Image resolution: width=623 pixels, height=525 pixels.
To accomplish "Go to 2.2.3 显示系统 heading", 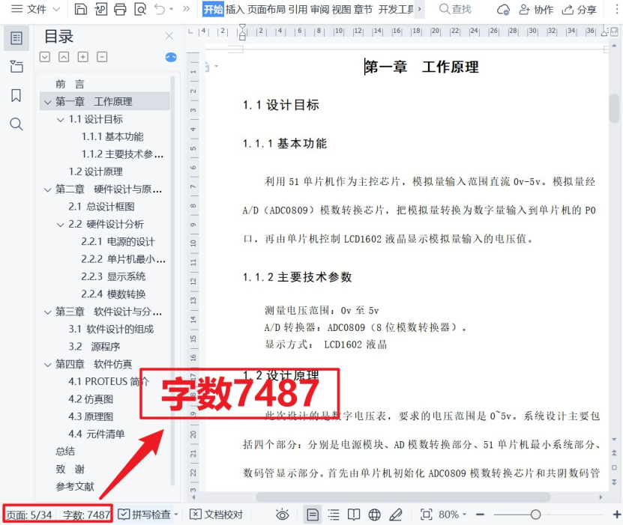I will (114, 276).
